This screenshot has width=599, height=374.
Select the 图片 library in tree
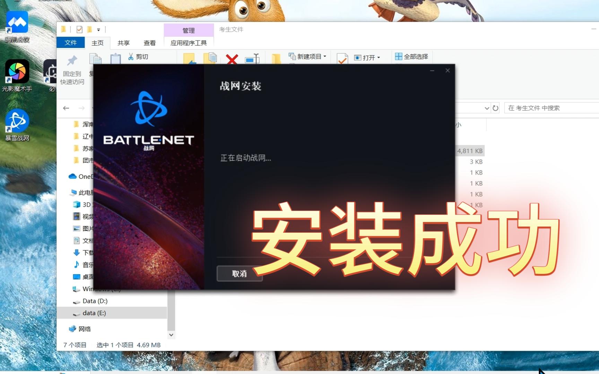[83, 229]
